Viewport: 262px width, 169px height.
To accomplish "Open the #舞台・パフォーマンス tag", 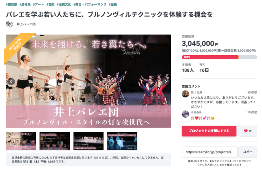I will 90,5.
